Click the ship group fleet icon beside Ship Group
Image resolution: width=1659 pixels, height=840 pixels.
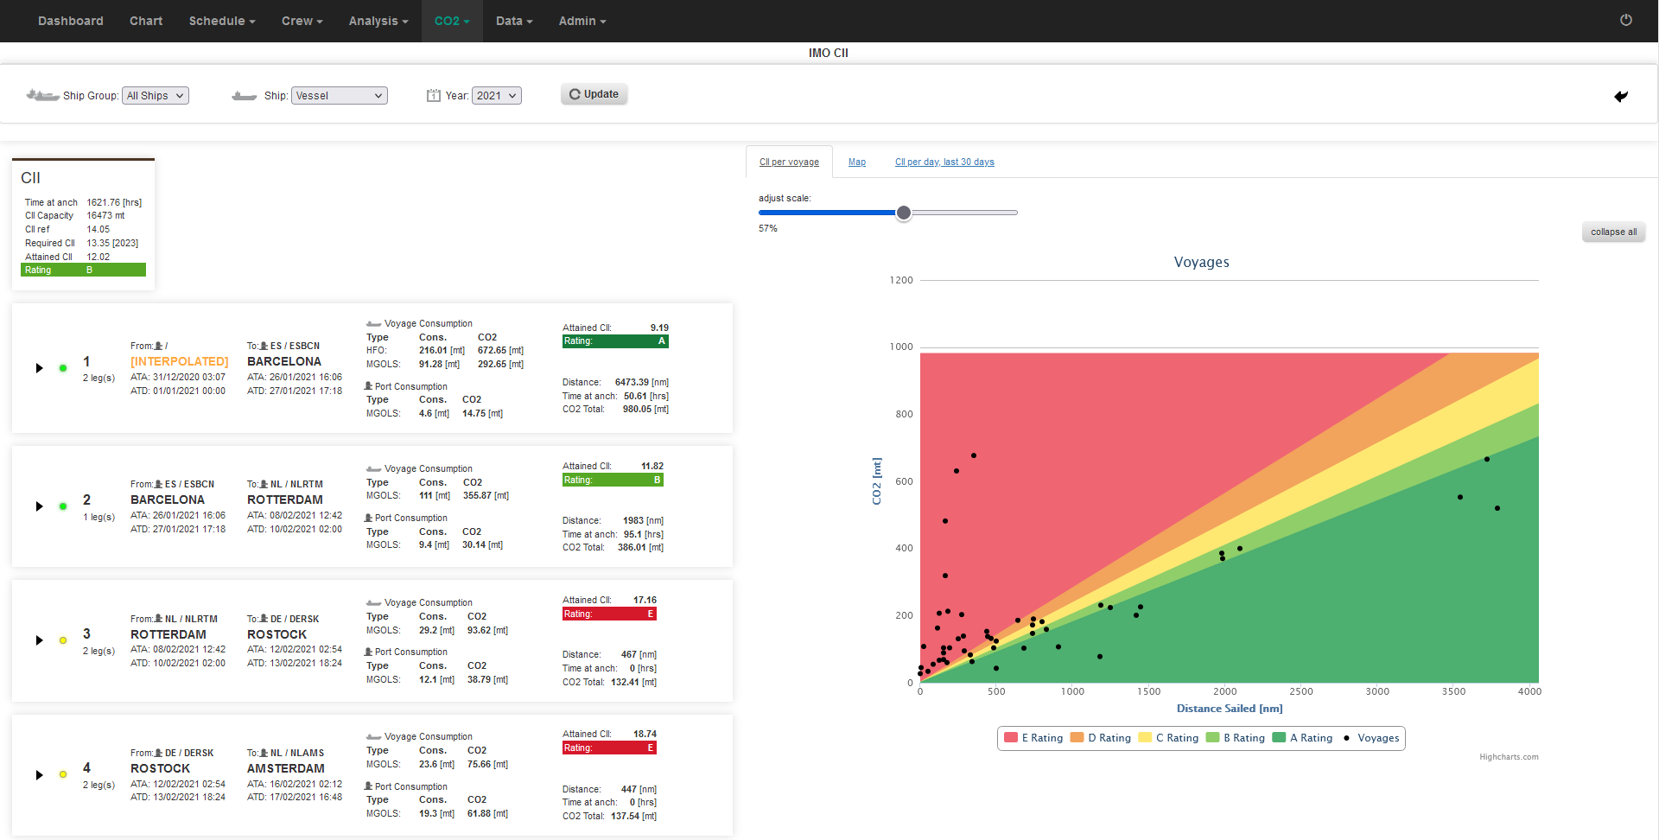pyautogui.click(x=42, y=95)
